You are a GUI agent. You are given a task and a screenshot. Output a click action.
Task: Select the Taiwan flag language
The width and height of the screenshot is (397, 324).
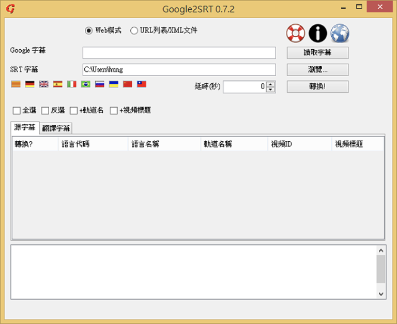(142, 84)
